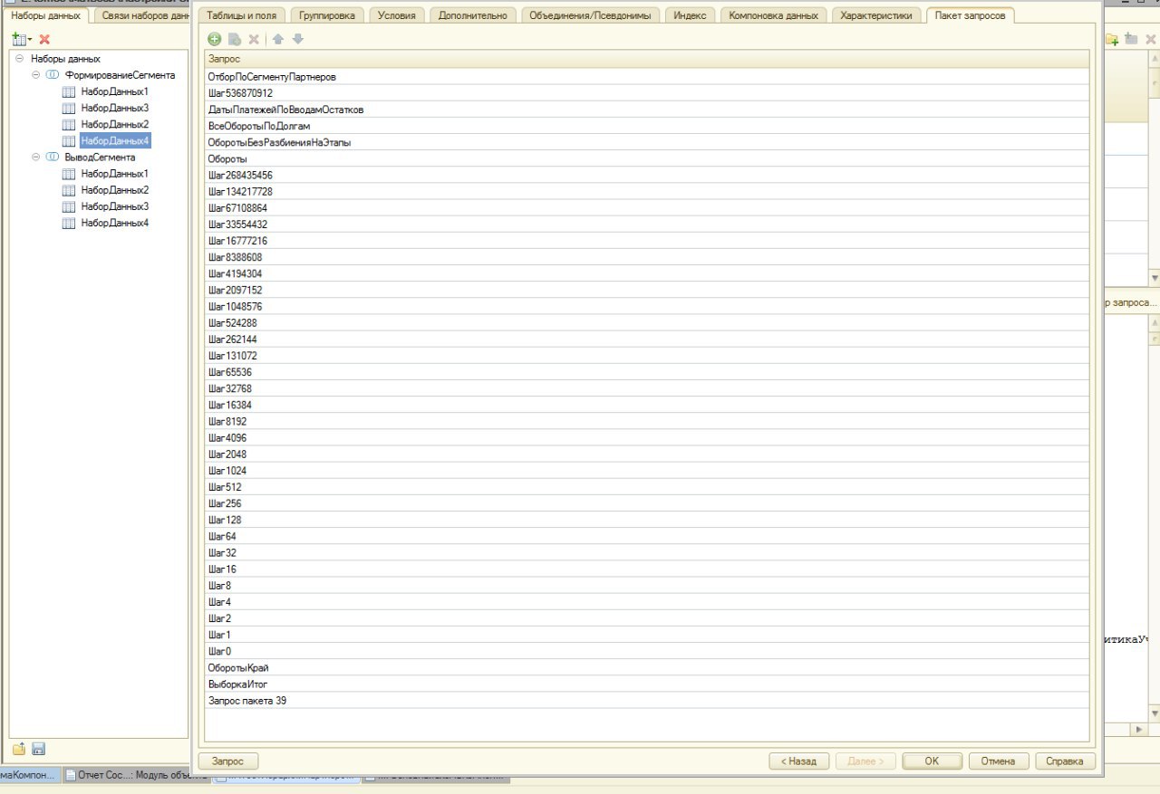The width and height of the screenshot is (1160, 794).
Task: Collapse the Наборы данных root node
Action: pyautogui.click(x=19, y=59)
